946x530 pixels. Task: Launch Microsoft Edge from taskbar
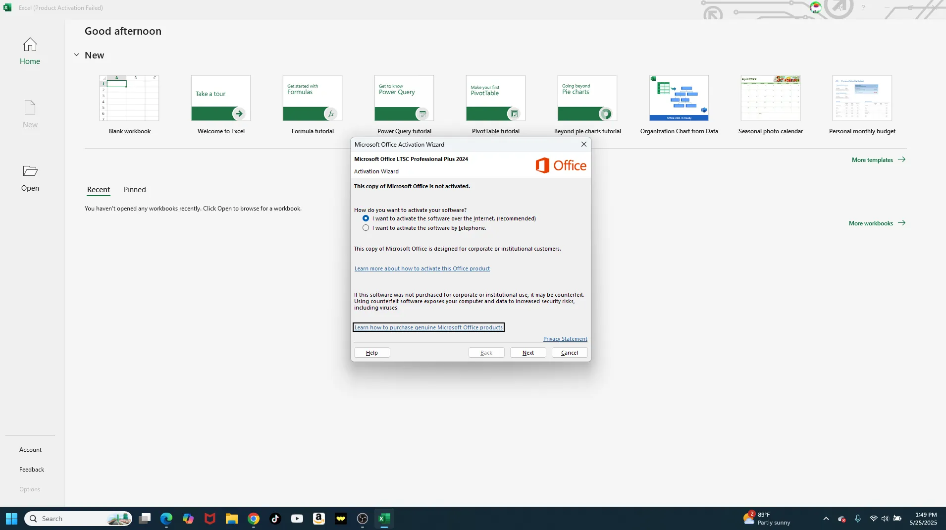[166, 519]
